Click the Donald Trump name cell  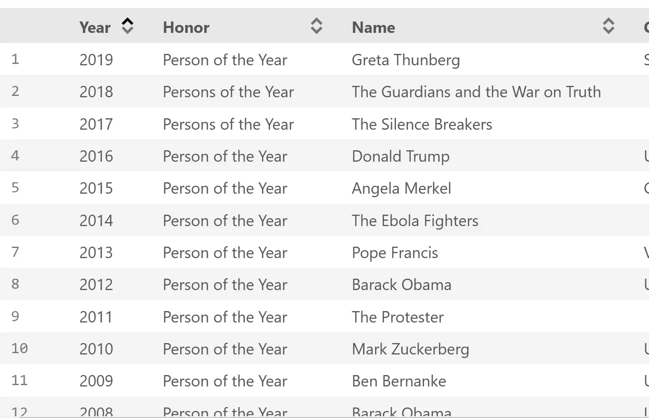coord(400,156)
